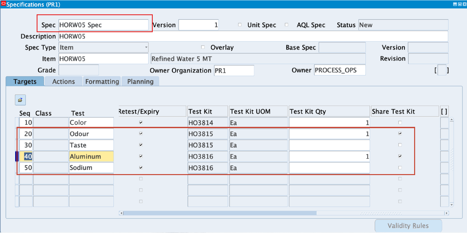Toggle the AQL Spec checkbox
Viewport: 467px width, 233px height.
pos(286,25)
